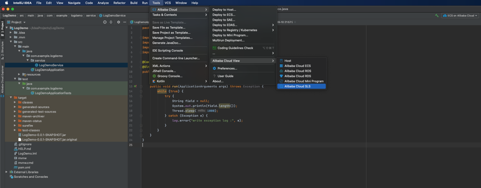
Task: Click Deploy to Host... menu entry
Action: tap(243, 10)
